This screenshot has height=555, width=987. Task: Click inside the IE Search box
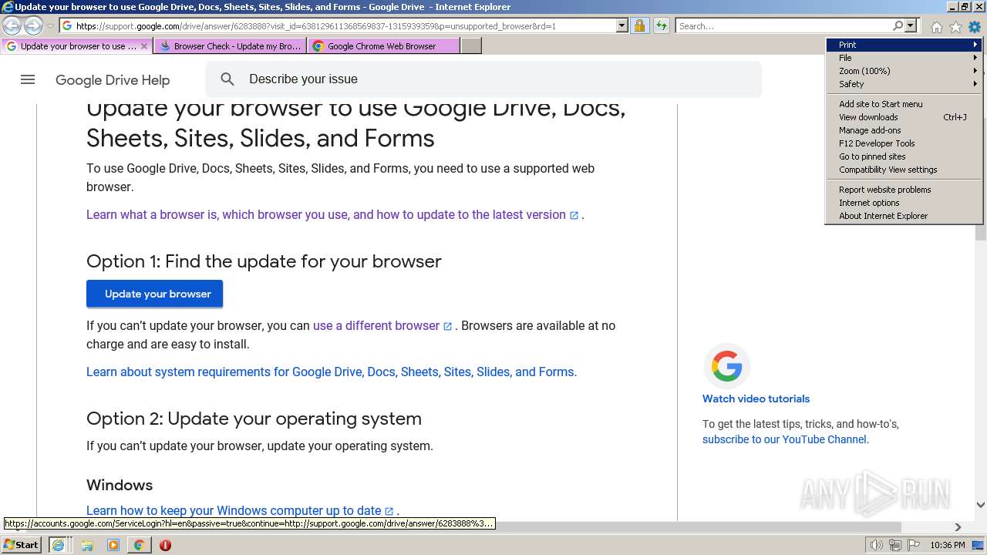point(783,26)
